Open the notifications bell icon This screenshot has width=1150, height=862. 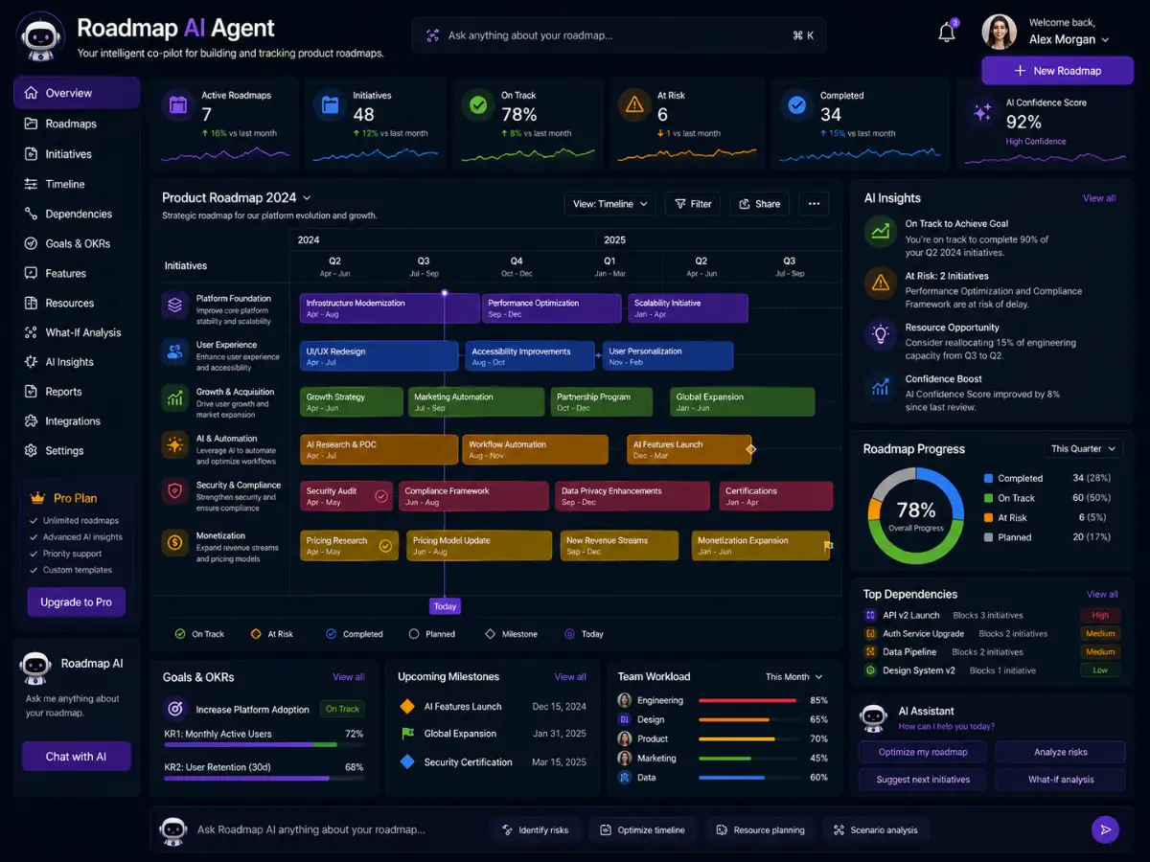pyautogui.click(x=946, y=33)
